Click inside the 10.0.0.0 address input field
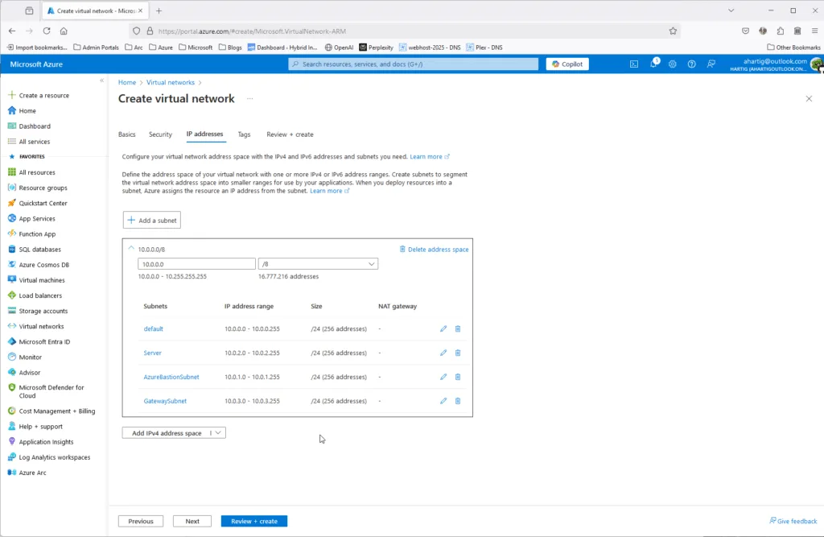The width and height of the screenshot is (824, 537). (196, 263)
